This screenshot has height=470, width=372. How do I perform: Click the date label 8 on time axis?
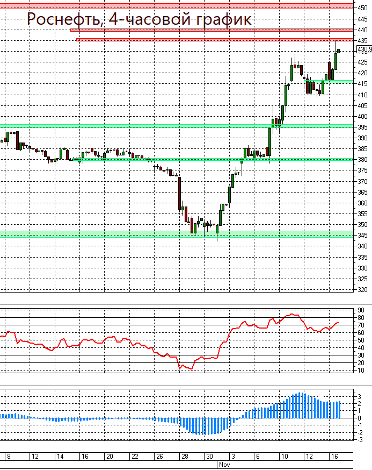(x=9, y=457)
